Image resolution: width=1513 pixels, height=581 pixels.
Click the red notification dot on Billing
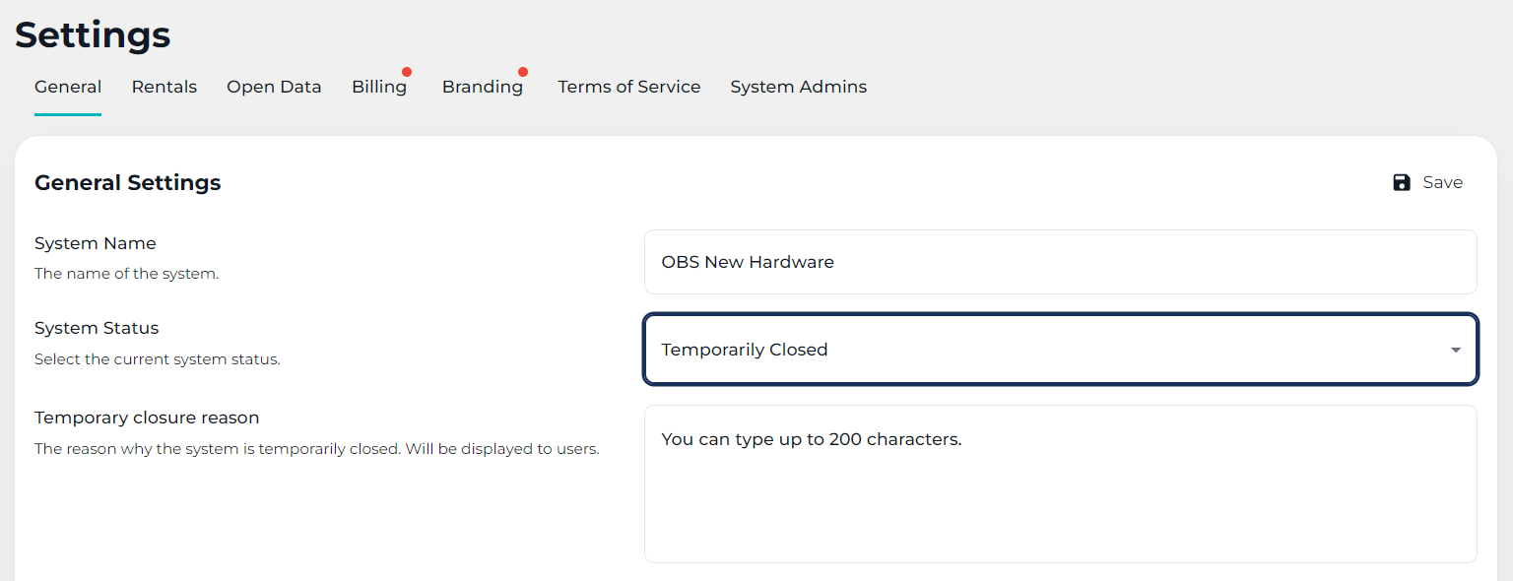point(407,72)
